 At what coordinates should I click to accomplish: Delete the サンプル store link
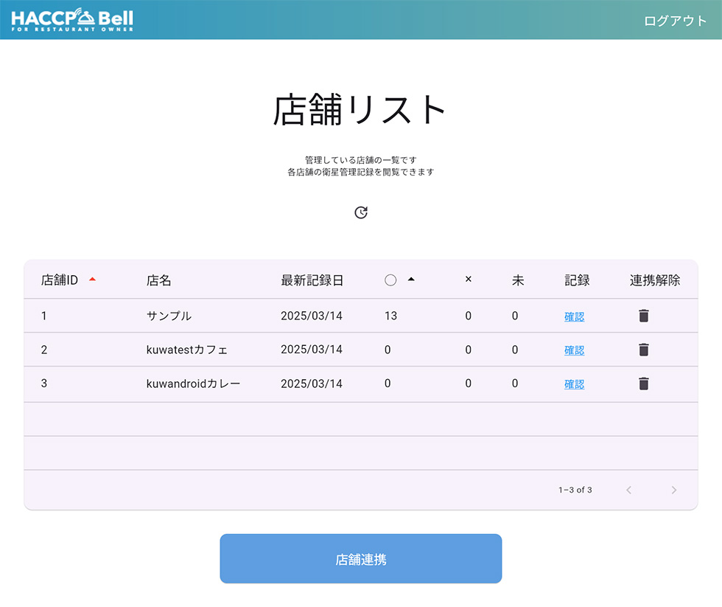643,316
